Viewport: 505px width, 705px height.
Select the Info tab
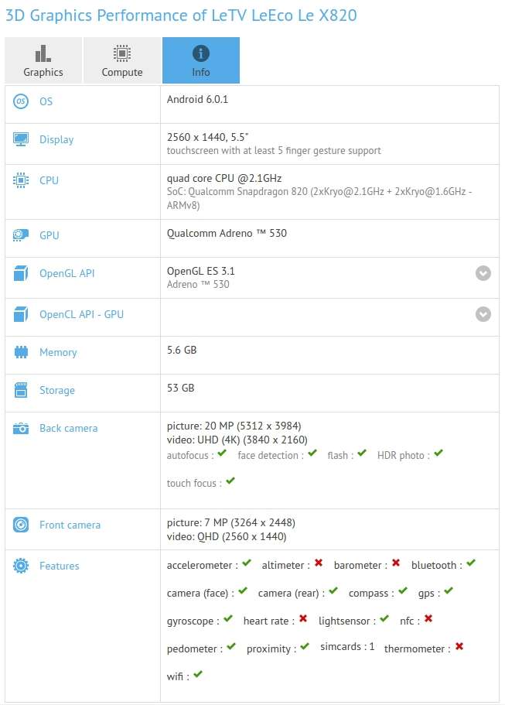(201, 60)
